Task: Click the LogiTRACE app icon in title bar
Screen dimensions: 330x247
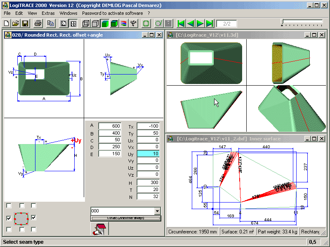Action: [x=5, y=5]
